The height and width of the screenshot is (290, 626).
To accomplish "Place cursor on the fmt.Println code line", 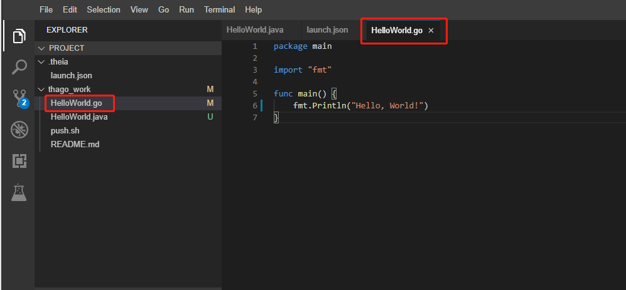I will [360, 106].
